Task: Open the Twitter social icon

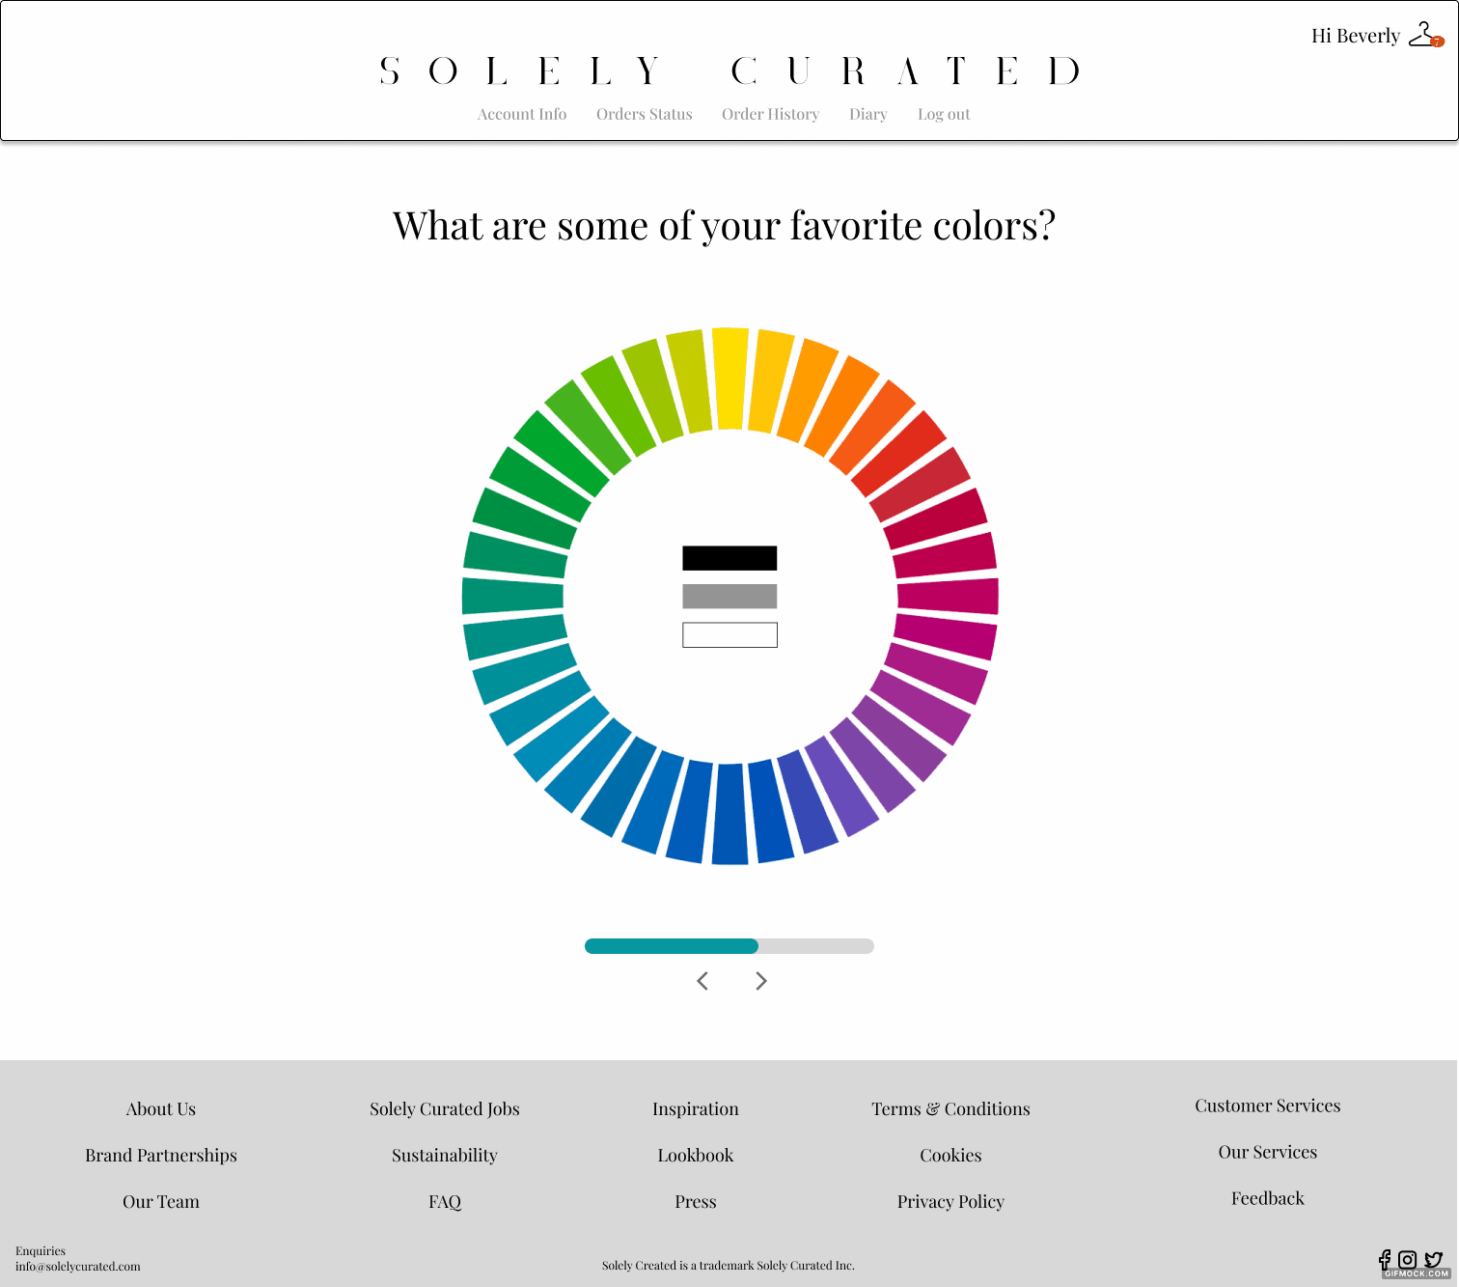Action: pos(1433,1259)
